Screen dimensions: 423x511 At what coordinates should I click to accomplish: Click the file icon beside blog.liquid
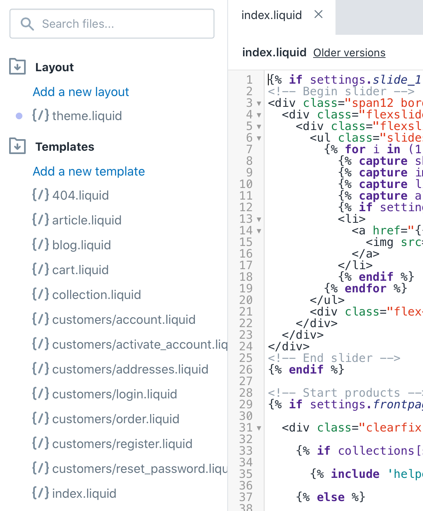point(41,245)
